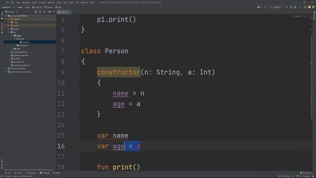This screenshot has width=316, height=178.
Task: Open the Project view dropdown
Action: click(11, 12)
